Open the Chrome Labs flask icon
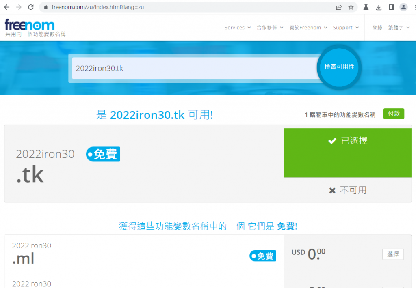416x288 pixels. pos(366,7)
